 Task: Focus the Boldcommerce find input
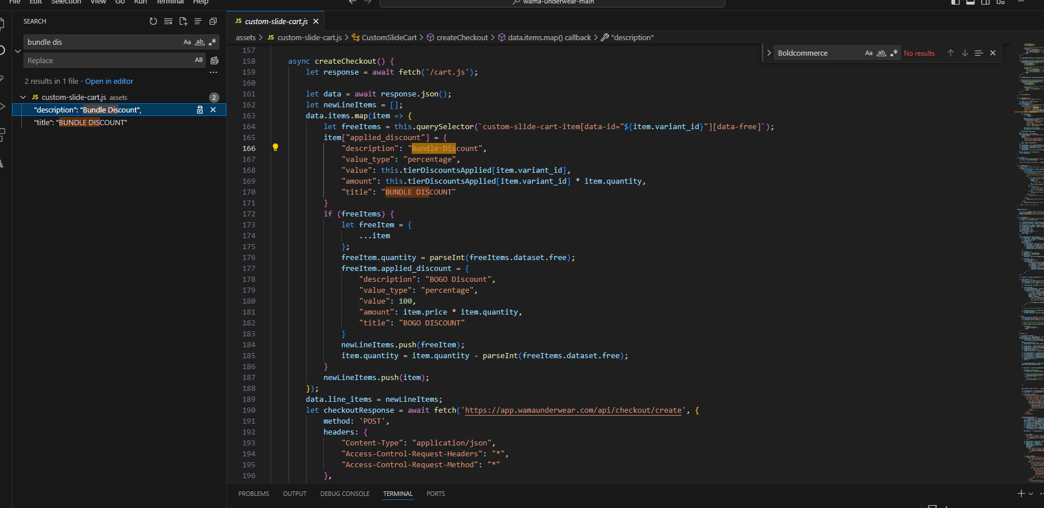tap(818, 53)
